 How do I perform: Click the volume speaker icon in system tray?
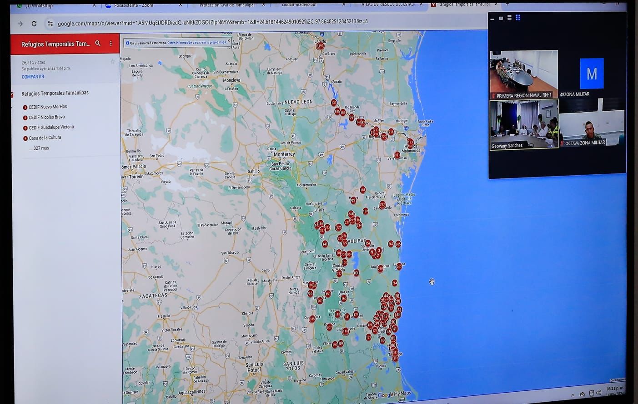tap(598, 393)
